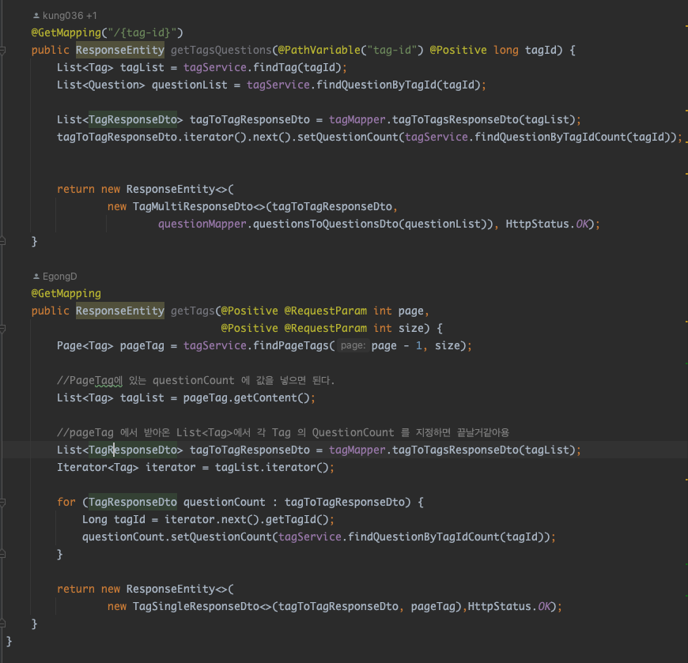The height and width of the screenshot is (663, 688).
Task: Click the Page<Tag> pageTag declaration
Action: pyautogui.click(x=111, y=346)
